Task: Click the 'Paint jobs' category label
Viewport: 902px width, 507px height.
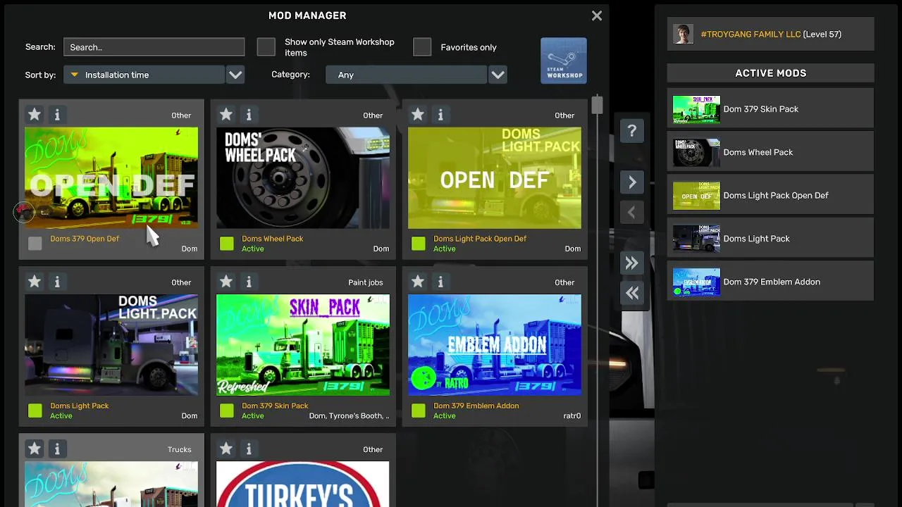Action: click(366, 282)
